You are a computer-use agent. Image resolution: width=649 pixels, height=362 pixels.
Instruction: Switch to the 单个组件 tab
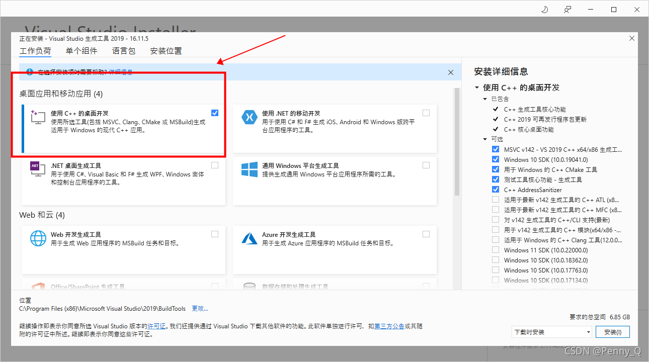pyautogui.click(x=82, y=51)
